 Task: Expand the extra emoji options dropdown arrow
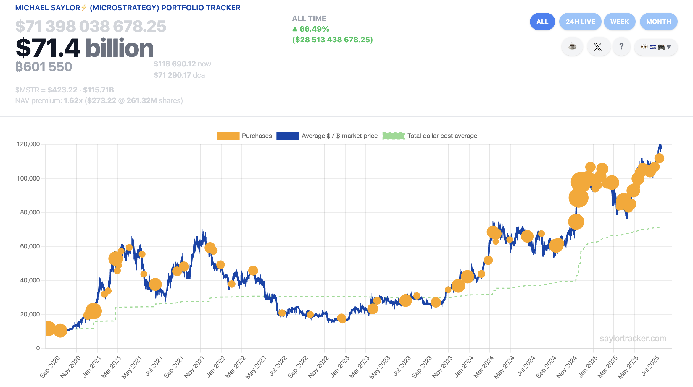coord(669,47)
